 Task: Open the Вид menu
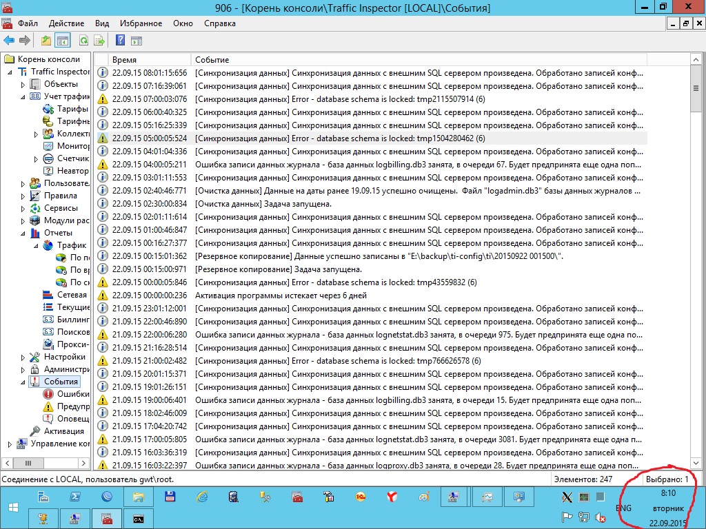click(x=102, y=23)
